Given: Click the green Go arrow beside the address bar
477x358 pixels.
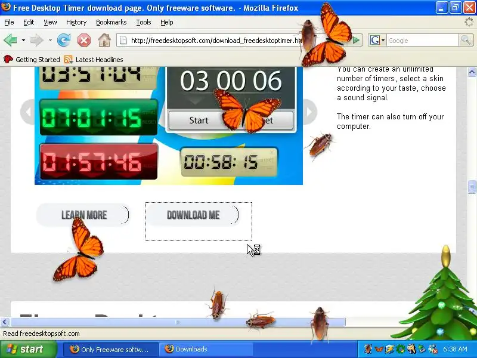Looking at the screenshot, I should tap(356, 40).
